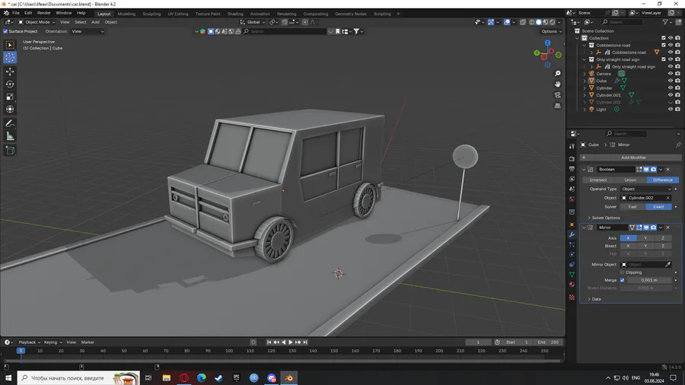Open the Output properties tab
Image resolution: width=685 pixels, height=385 pixels.
pyautogui.click(x=572, y=169)
